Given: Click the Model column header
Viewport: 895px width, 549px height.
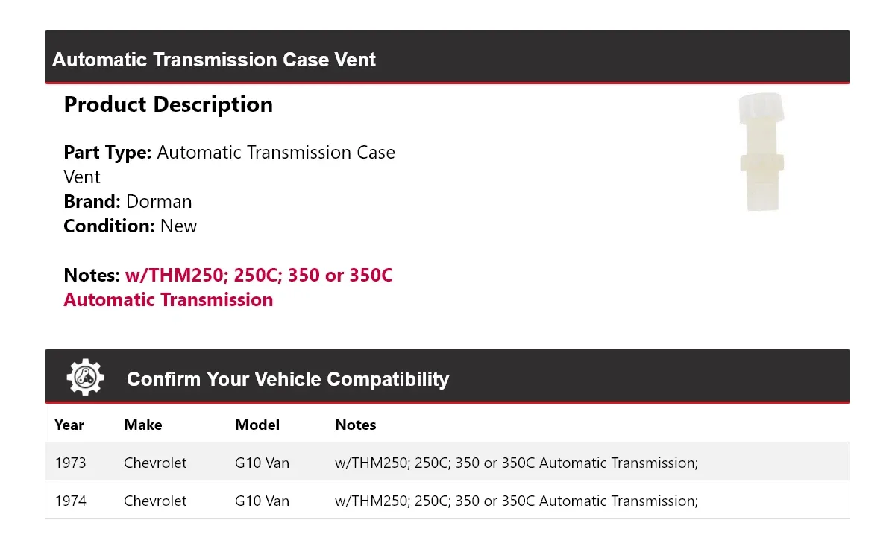Looking at the screenshot, I should 257,425.
